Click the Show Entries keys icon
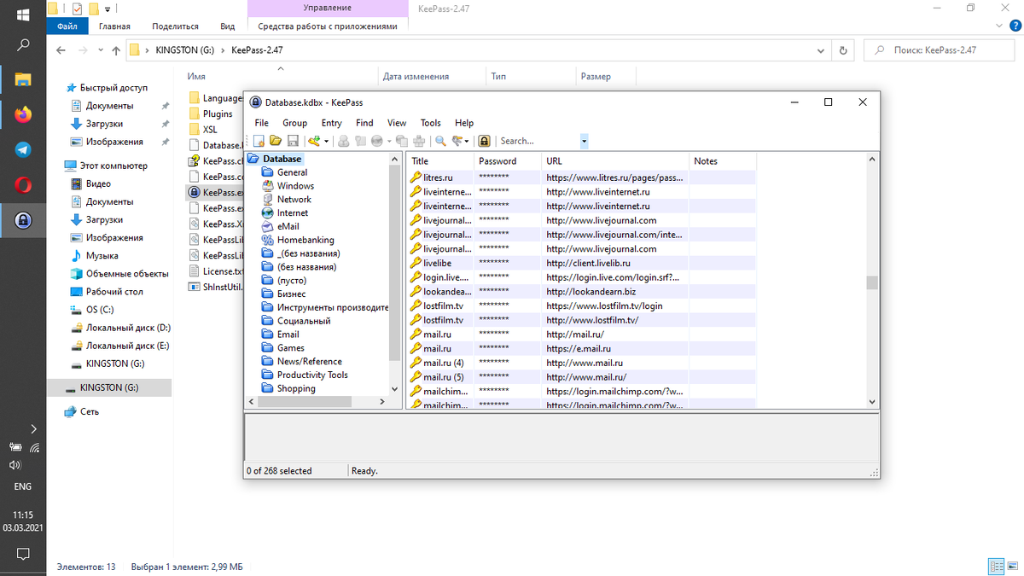This screenshot has width=1024, height=576. pyautogui.click(x=458, y=141)
